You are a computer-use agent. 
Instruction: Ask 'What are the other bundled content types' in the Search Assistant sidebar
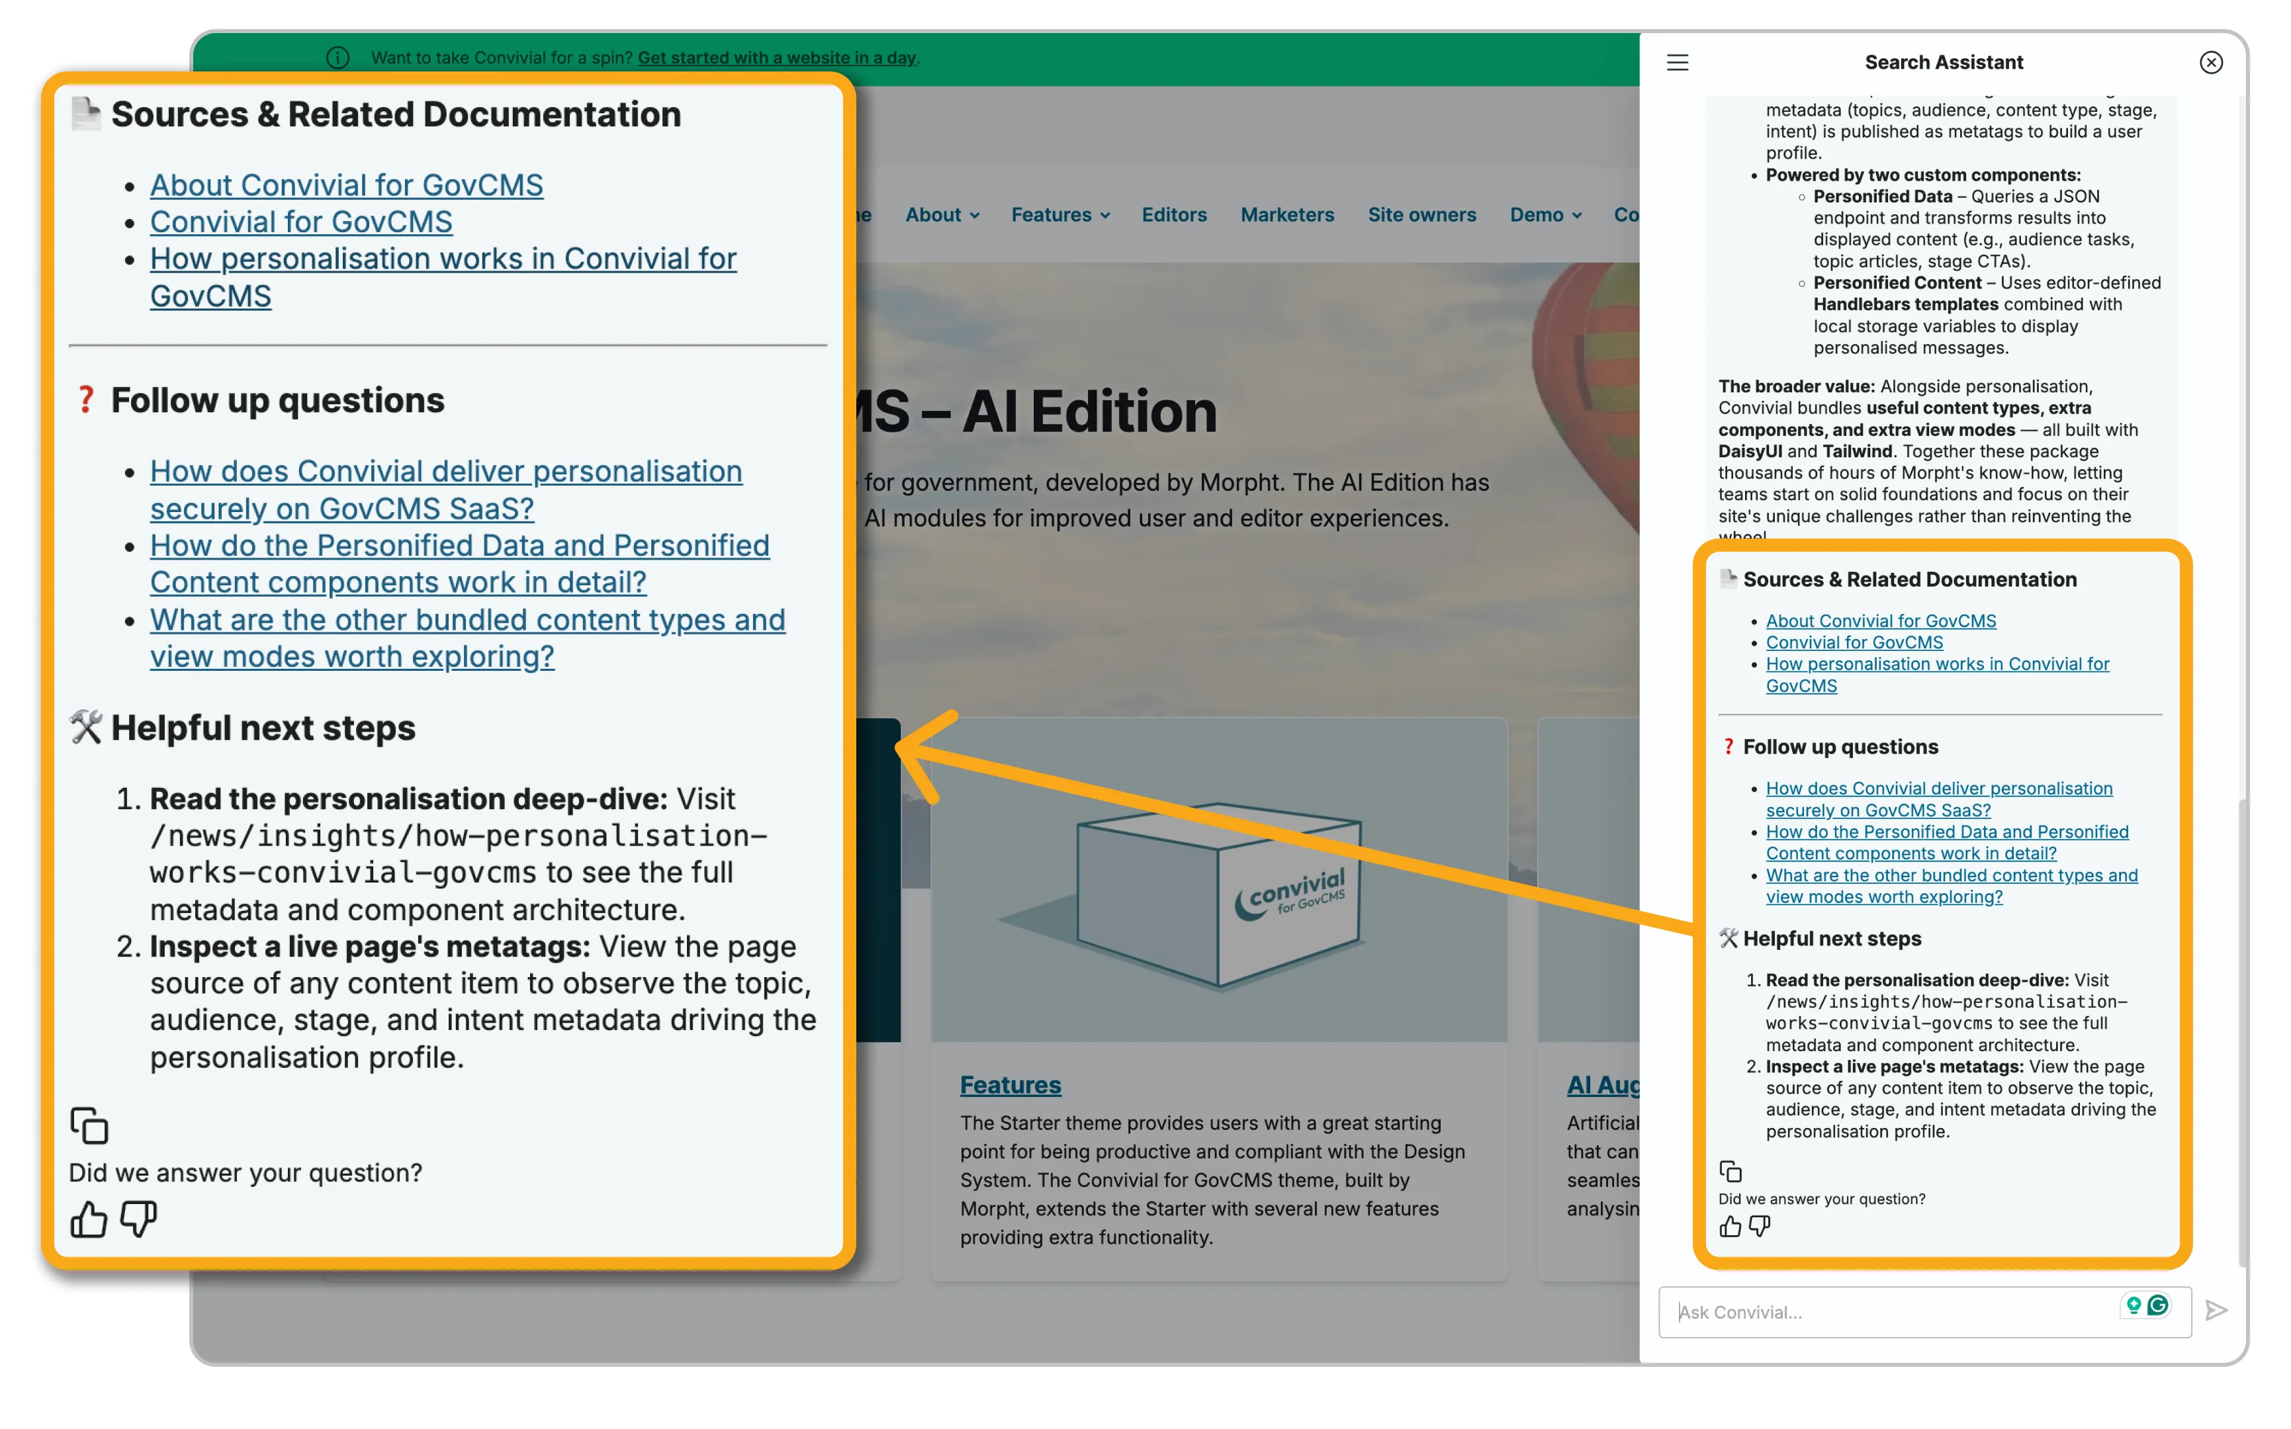[1952, 887]
